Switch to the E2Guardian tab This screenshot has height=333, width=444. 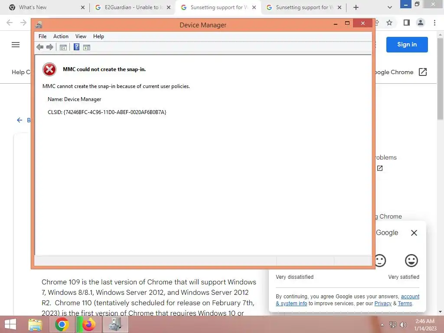pos(132,7)
